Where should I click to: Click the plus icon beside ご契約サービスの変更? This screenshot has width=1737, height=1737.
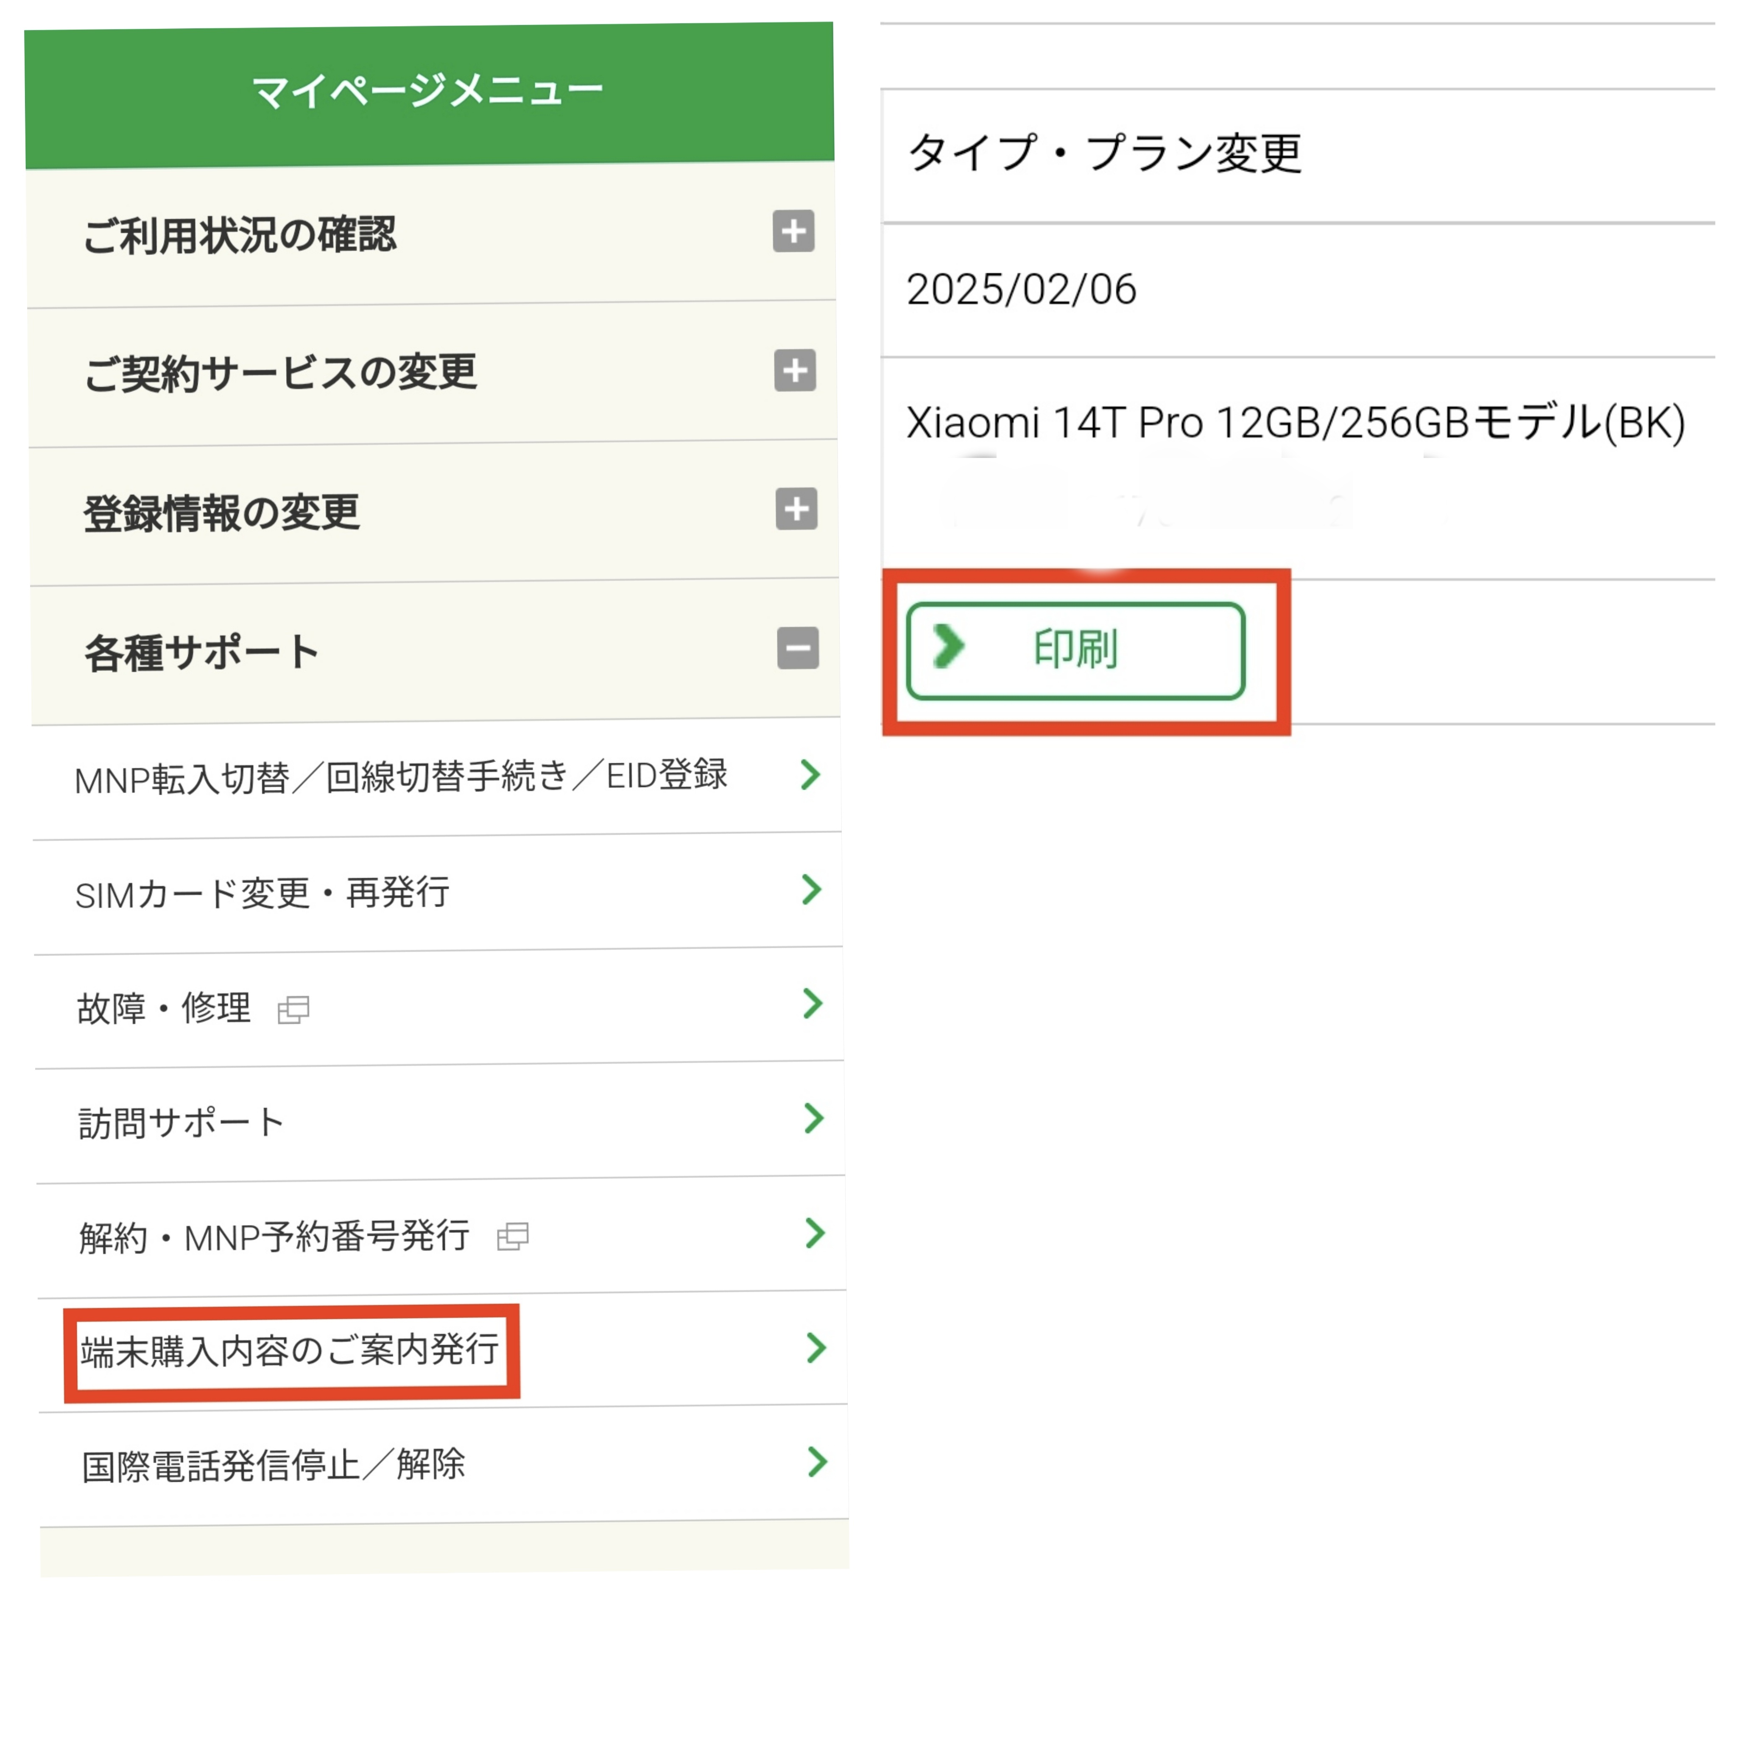(x=795, y=370)
